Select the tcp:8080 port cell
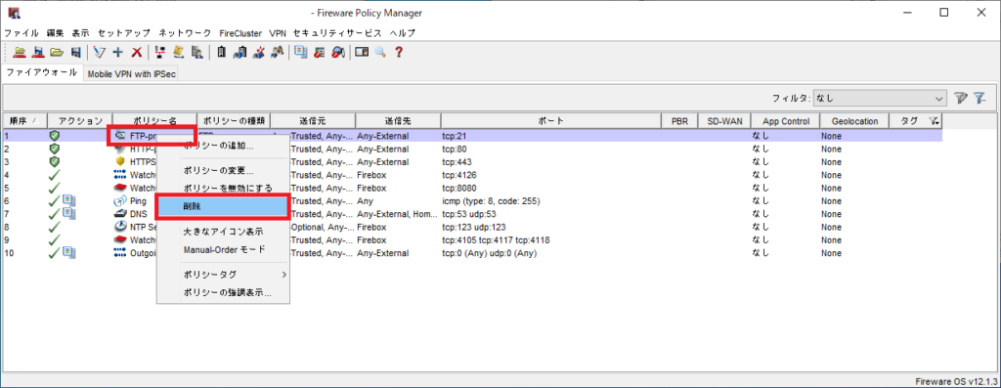Viewport: 1001px width, 388px height. coord(551,189)
